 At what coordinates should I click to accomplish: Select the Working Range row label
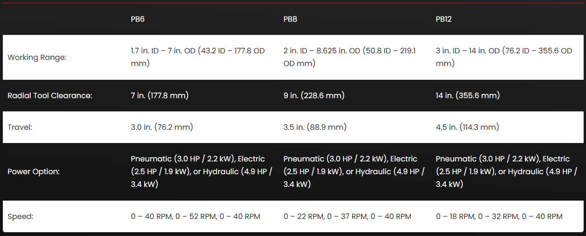point(37,57)
